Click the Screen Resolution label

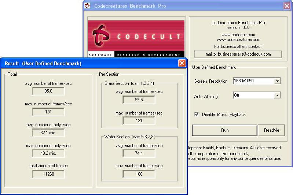[x=211, y=81]
